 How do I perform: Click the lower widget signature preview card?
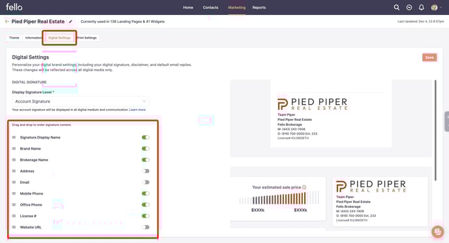(x=380, y=201)
